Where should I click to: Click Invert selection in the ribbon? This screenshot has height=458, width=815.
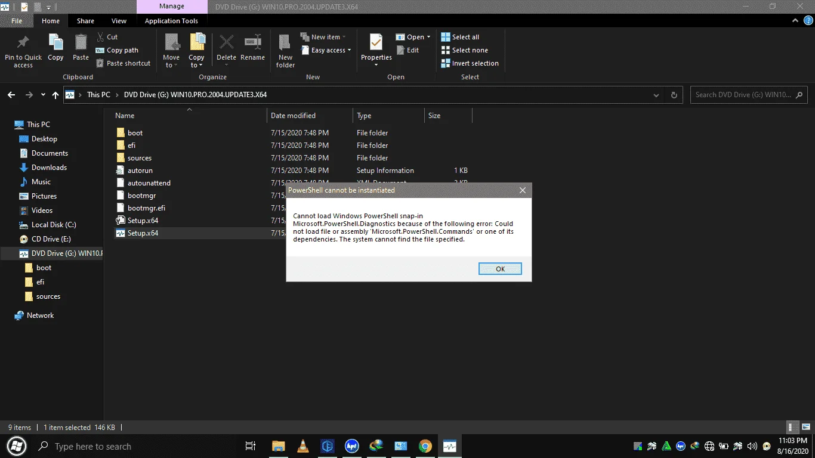470,63
